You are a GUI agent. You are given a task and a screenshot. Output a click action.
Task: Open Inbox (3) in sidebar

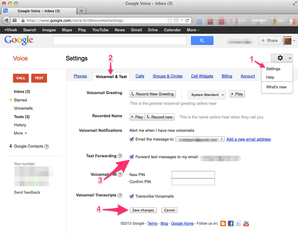[x=22, y=91]
